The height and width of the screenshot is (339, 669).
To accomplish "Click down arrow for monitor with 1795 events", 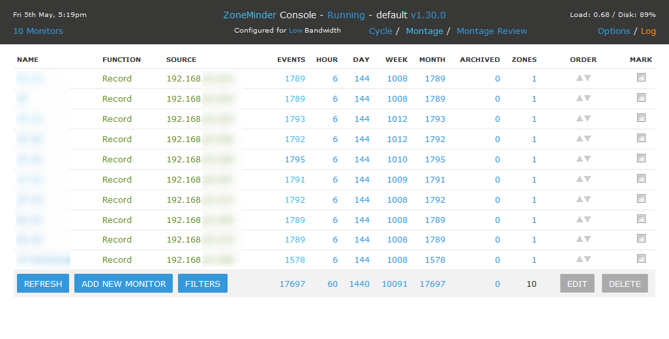I will pyautogui.click(x=587, y=159).
